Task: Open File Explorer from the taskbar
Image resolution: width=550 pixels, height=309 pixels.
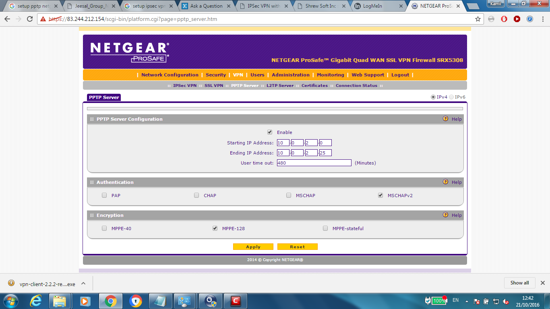Action: [60, 301]
